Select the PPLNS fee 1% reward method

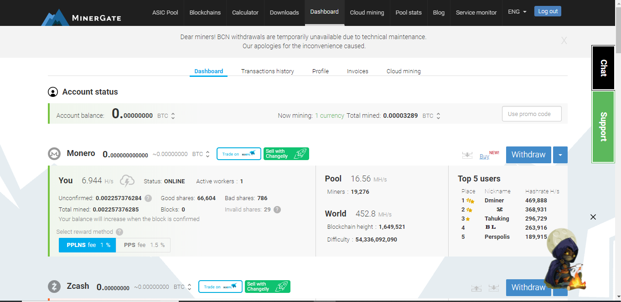point(87,245)
